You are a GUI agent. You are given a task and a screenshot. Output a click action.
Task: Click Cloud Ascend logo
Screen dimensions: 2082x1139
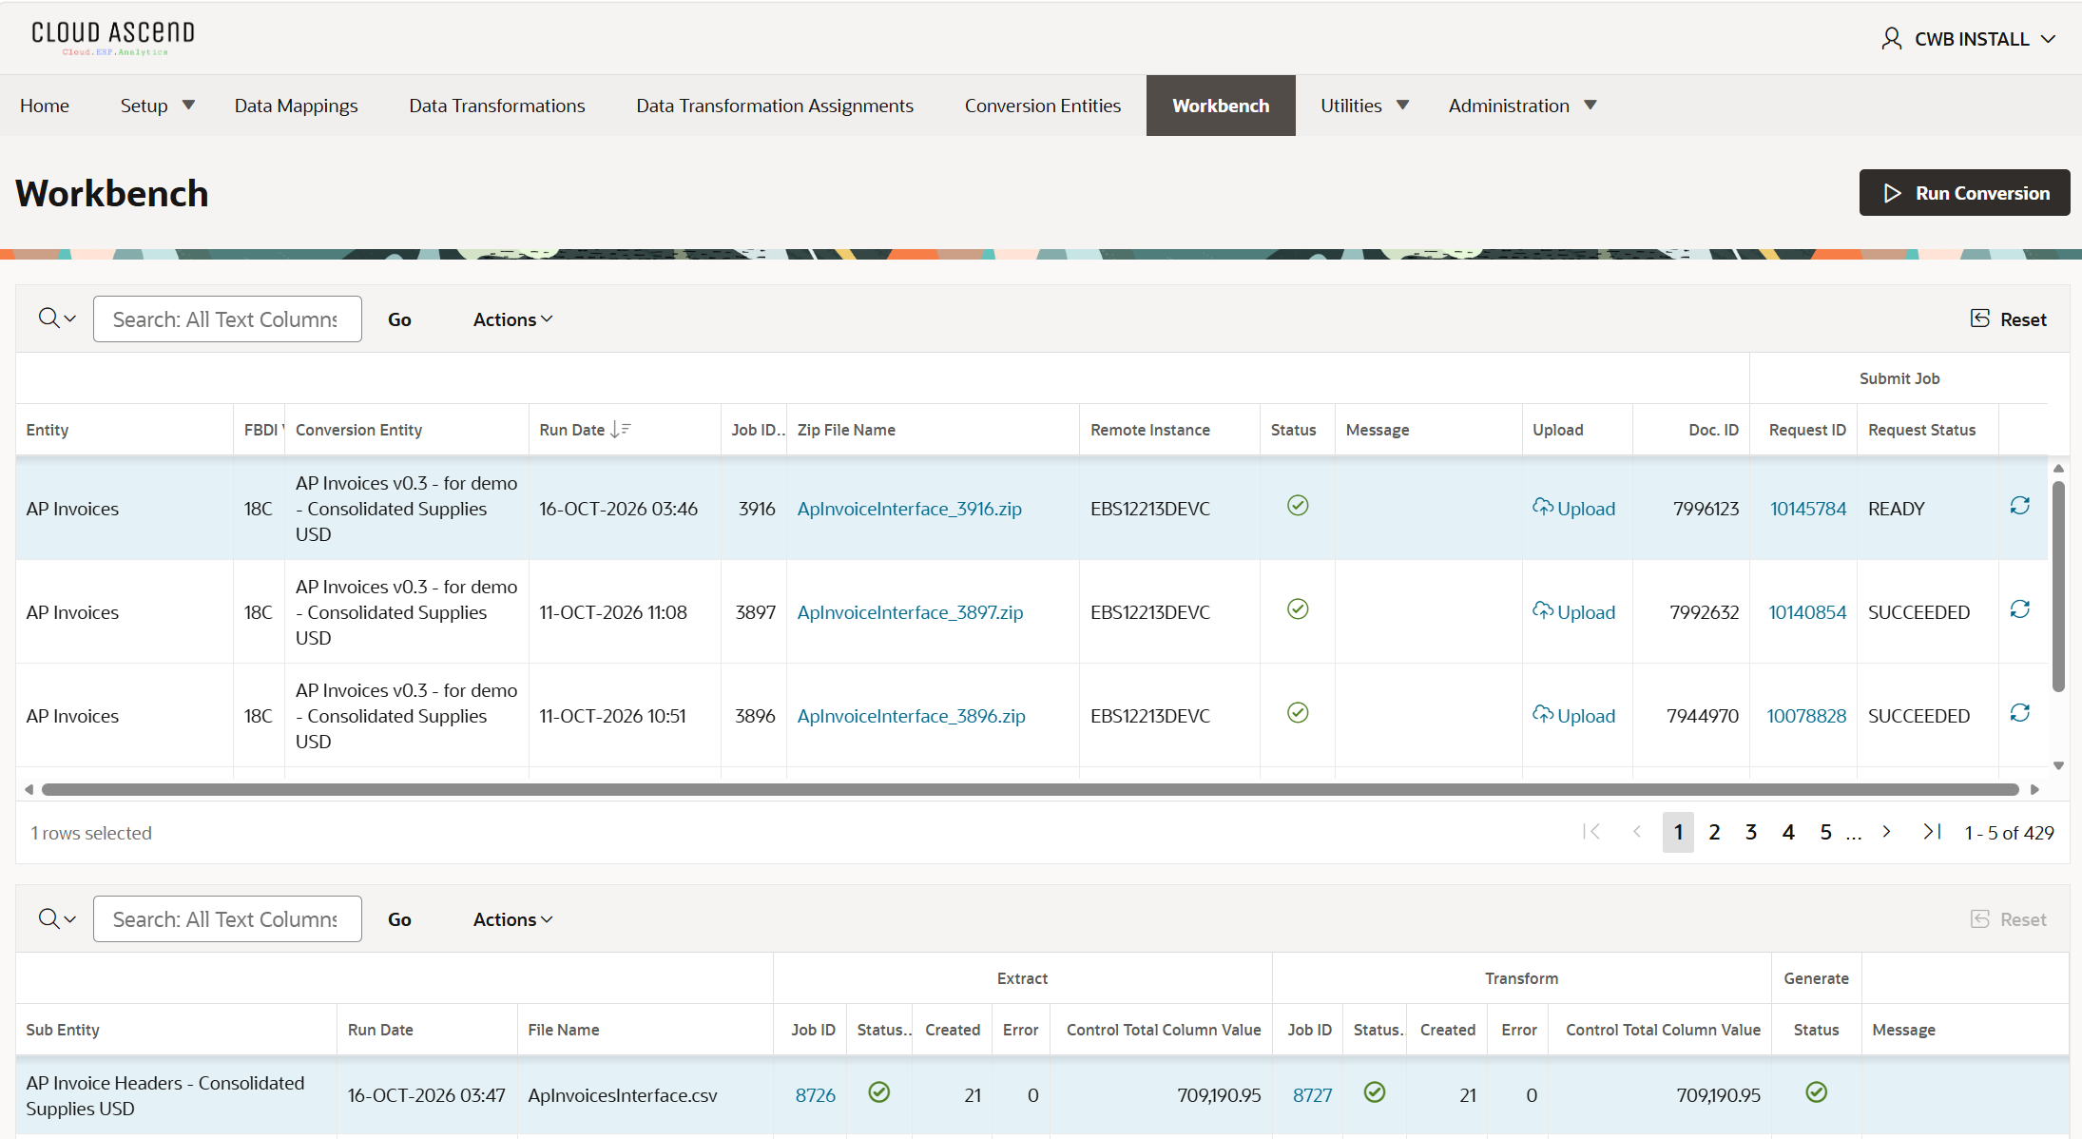(113, 38)
